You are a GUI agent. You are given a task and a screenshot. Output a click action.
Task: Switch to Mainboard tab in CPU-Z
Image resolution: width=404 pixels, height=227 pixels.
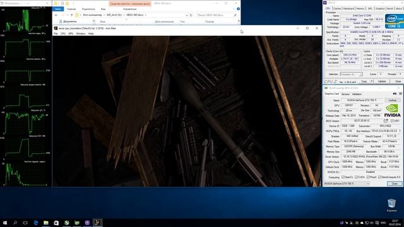(x=348, y=8)
